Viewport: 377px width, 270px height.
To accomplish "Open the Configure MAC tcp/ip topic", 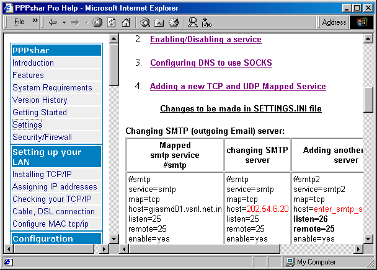I will 50,224.
